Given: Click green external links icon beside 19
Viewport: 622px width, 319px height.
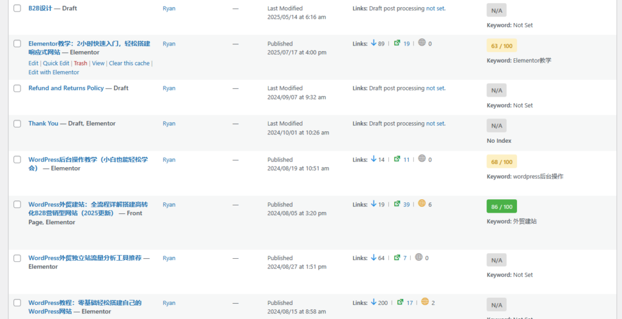Looking at the screenshot, I should 397,43.
